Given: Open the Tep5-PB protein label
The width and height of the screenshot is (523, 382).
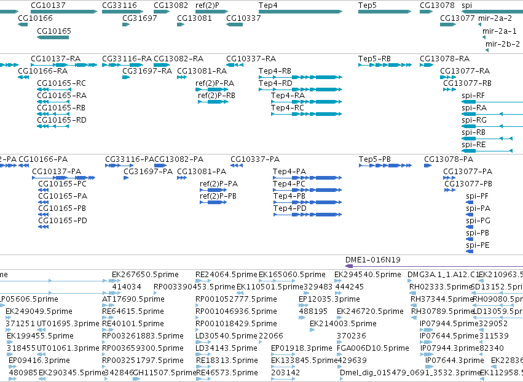Looking at the screenshot, I should (x=375, y=159).
